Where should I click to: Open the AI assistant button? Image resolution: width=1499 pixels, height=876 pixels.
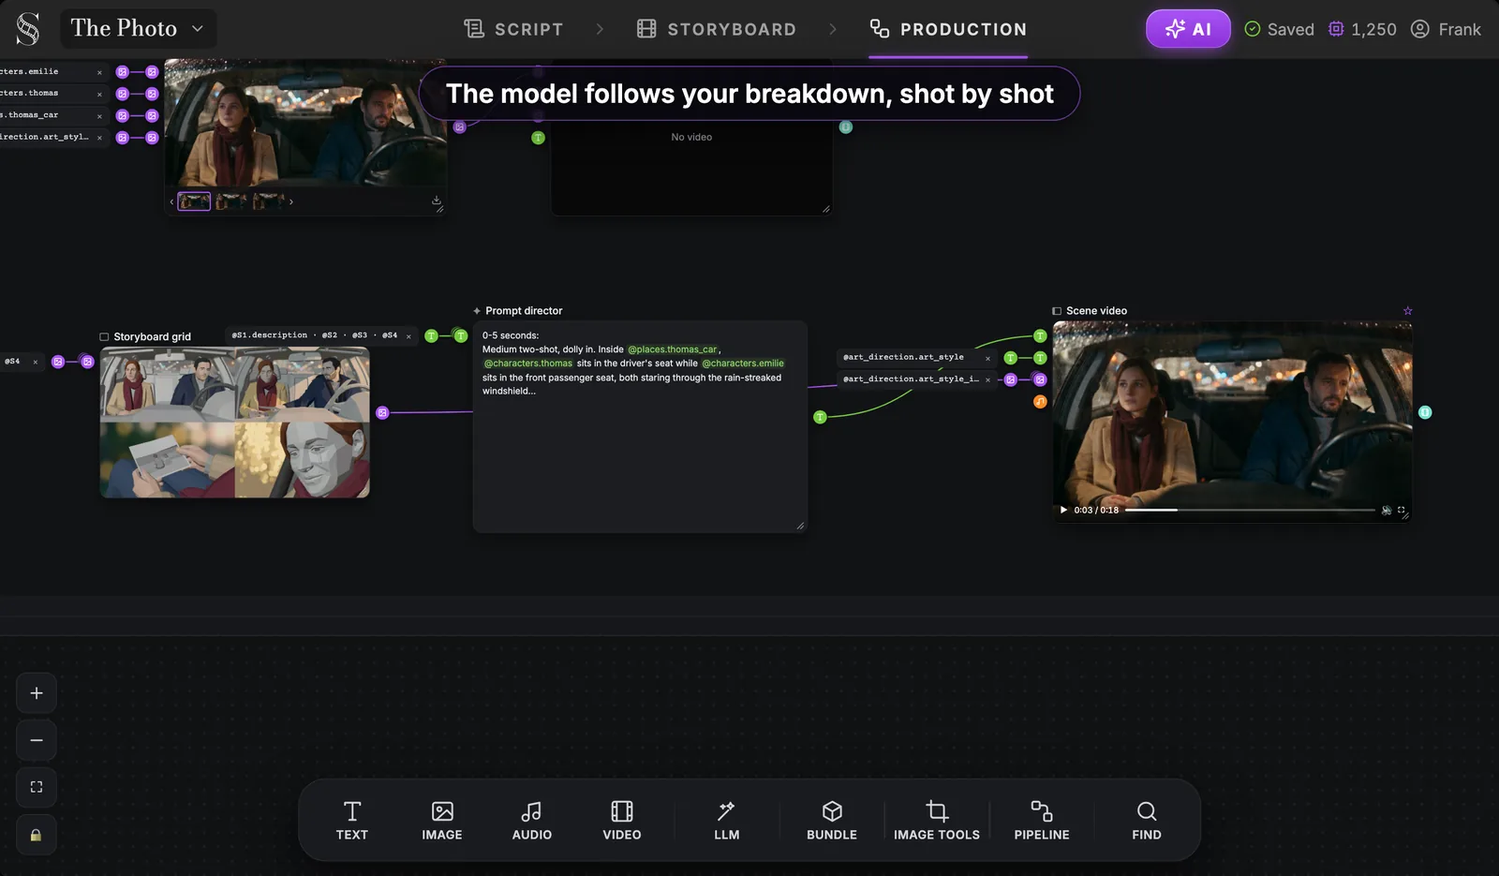point(1188,29)
